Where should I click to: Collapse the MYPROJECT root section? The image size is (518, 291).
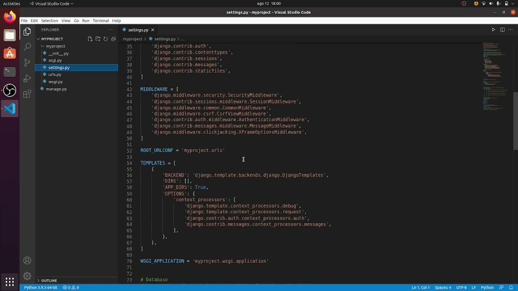tap(52, 39)
